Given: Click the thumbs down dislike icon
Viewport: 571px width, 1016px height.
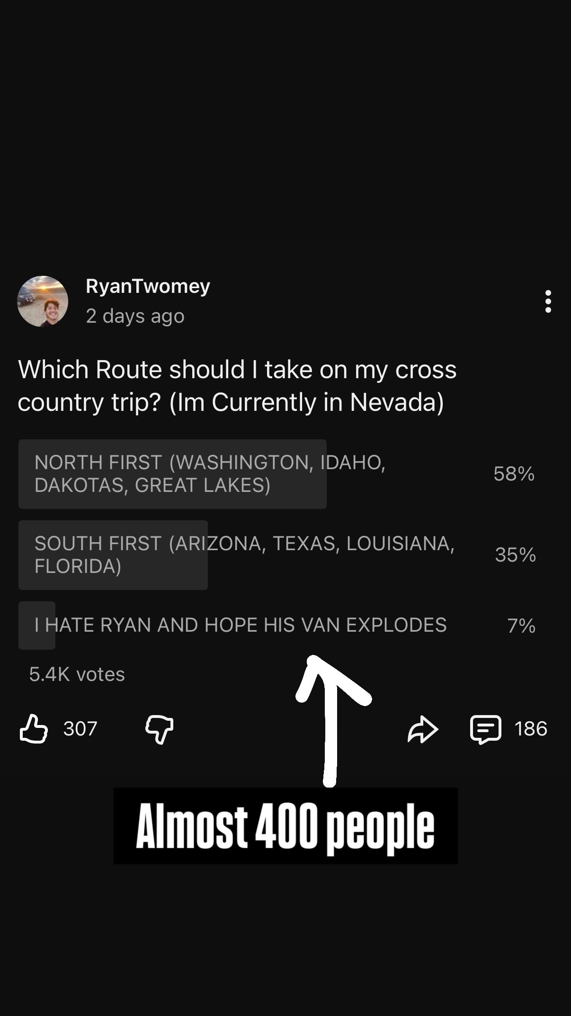Looking at the screenshot, I should coord(159,729).
